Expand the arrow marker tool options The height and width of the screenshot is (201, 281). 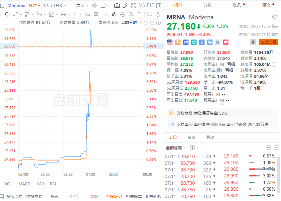click(81, 14)
